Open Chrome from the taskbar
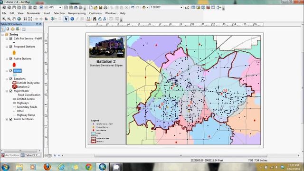The height and width of the screenshot is (171, 304). 89,167
